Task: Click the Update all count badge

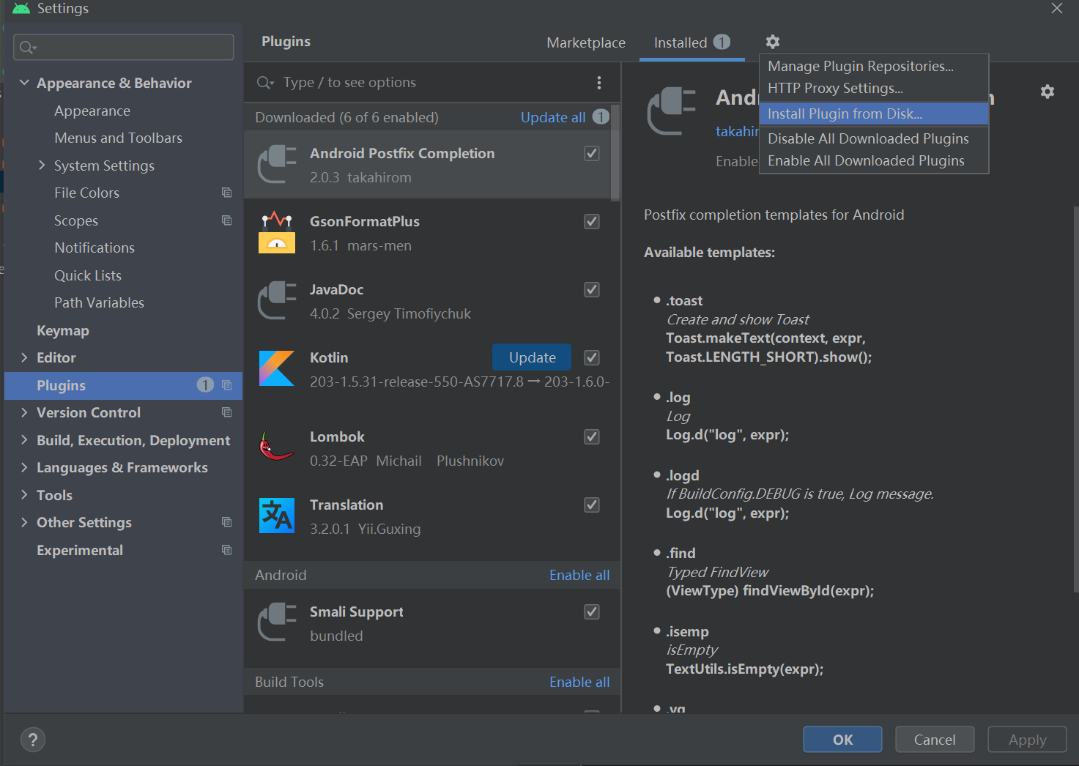Action: (x=601, y=116)
